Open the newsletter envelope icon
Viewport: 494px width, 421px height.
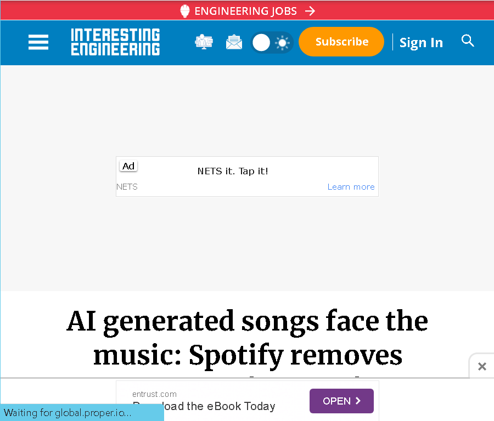[x=234, y=42]
